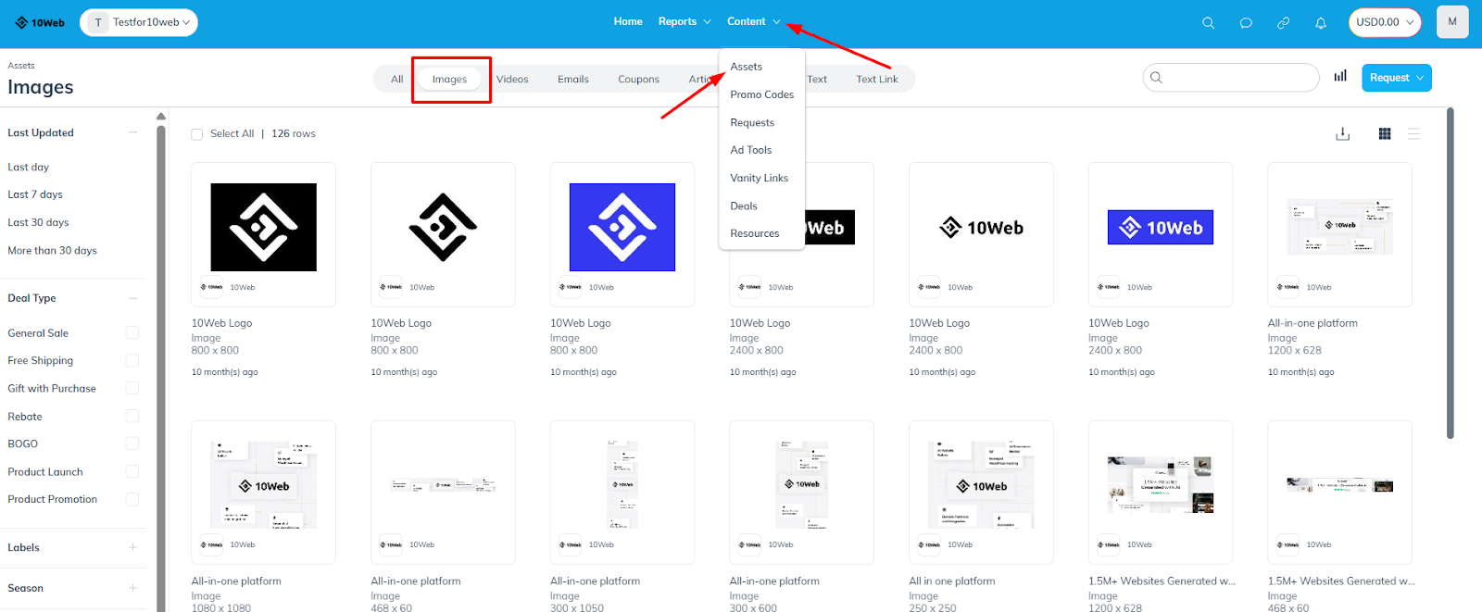The height and width of the screenshot is (612, 1482).
Task: Open the blue square 10Web logo thumbnail
Action: tap(622, 227)
